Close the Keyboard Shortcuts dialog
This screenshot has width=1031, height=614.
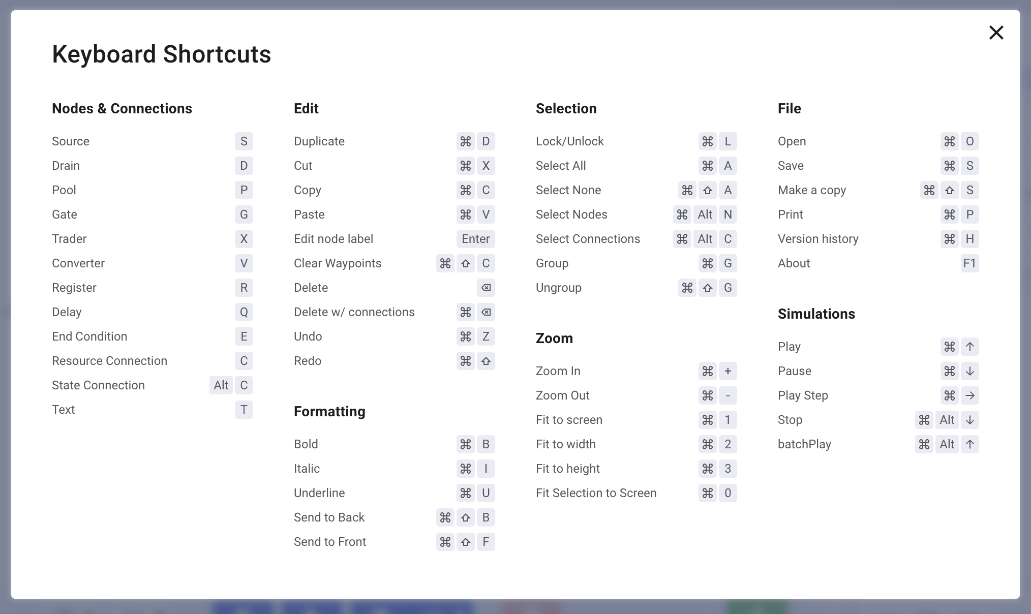click(996, 33)
